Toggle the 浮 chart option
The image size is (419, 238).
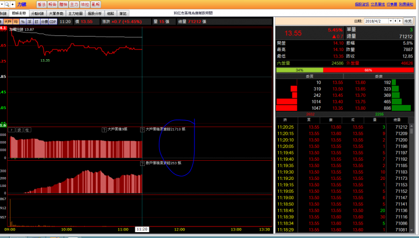click(30, 21)
